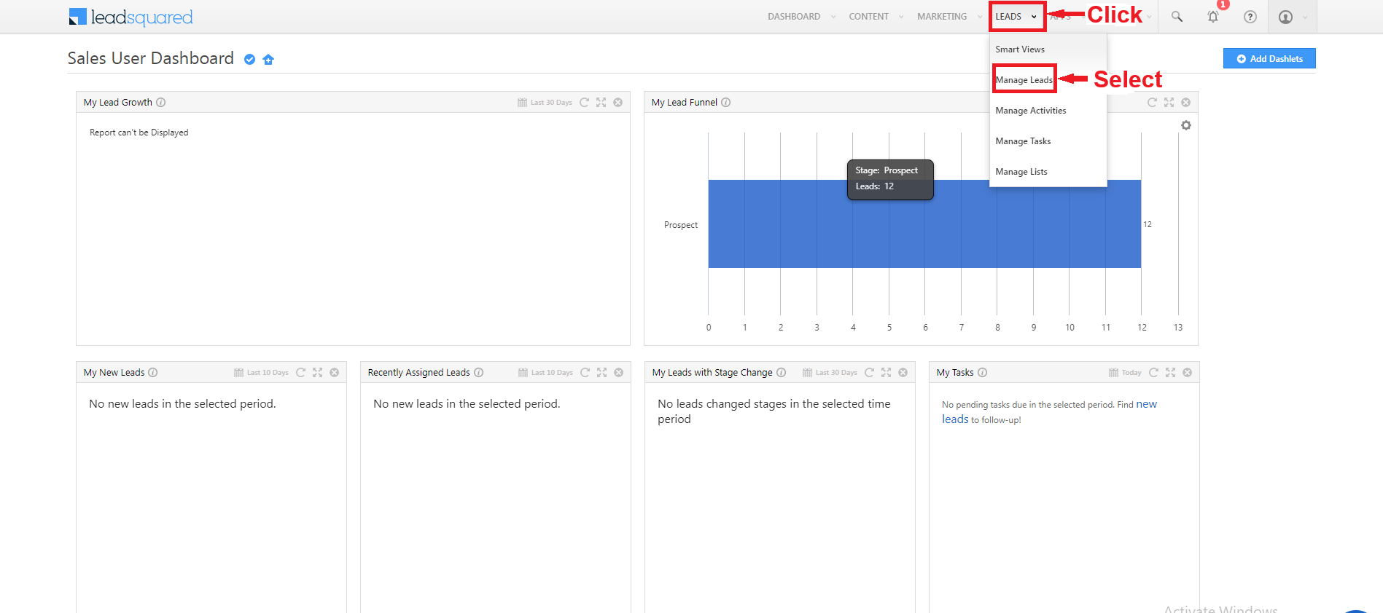This screenshot has width=1383, height=613.
Task: Maximize My Leads with Stage Change dashlet
Action: point(886,373)
